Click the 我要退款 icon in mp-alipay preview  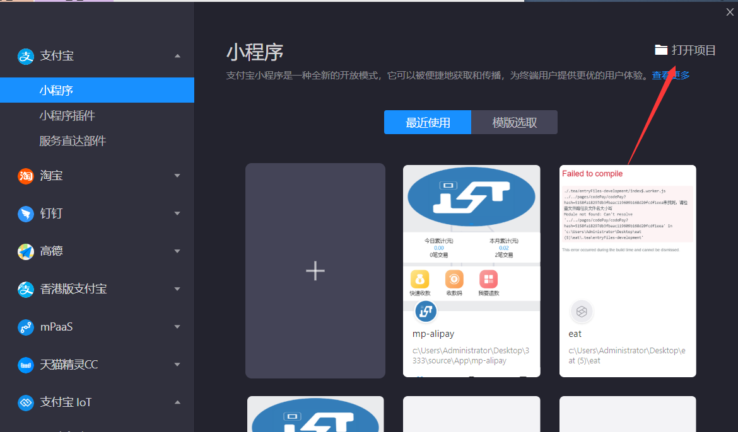click(x=489, y=279)
